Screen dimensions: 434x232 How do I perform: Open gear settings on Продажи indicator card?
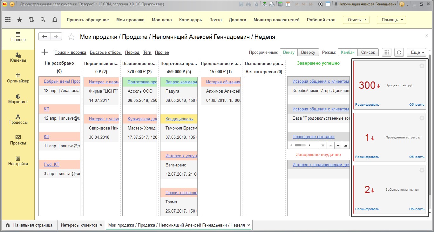pos(422,66)
